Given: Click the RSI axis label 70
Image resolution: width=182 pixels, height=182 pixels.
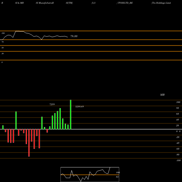Looking at the screenshot, I should (3, 42).
